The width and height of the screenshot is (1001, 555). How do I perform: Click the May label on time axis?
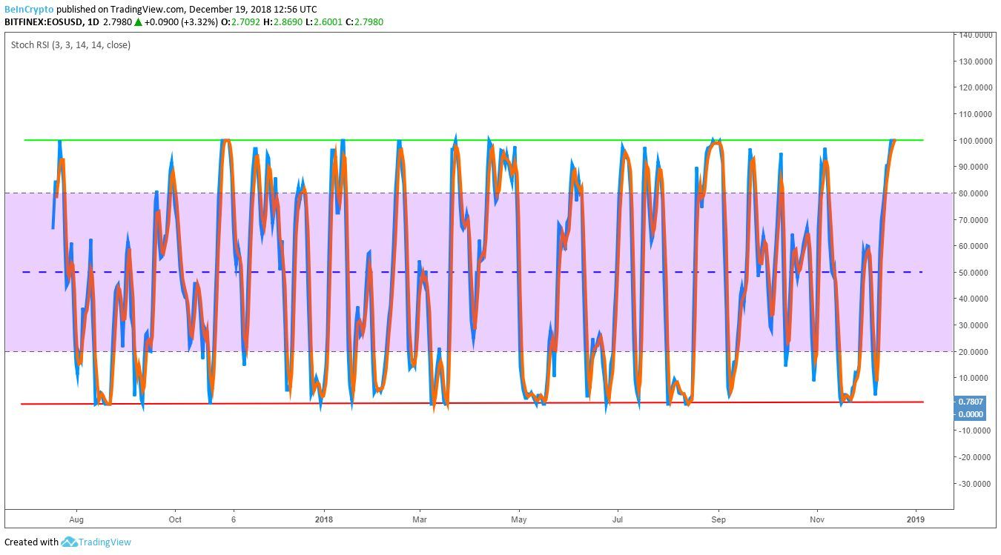click(x=519, y=520)
